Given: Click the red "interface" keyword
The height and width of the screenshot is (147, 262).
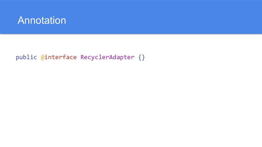Looking at the screenshot, I should coord(60,57).
